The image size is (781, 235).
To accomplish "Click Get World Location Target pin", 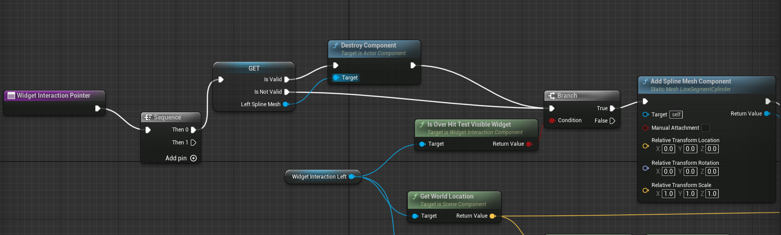I will 415,216.
